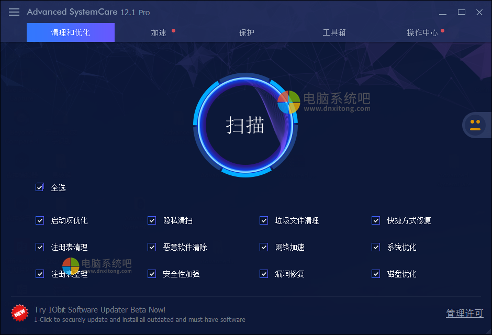
Task: Click the 快捷方式修复 label
Action: pyautogui.click(x=409, y=220)
